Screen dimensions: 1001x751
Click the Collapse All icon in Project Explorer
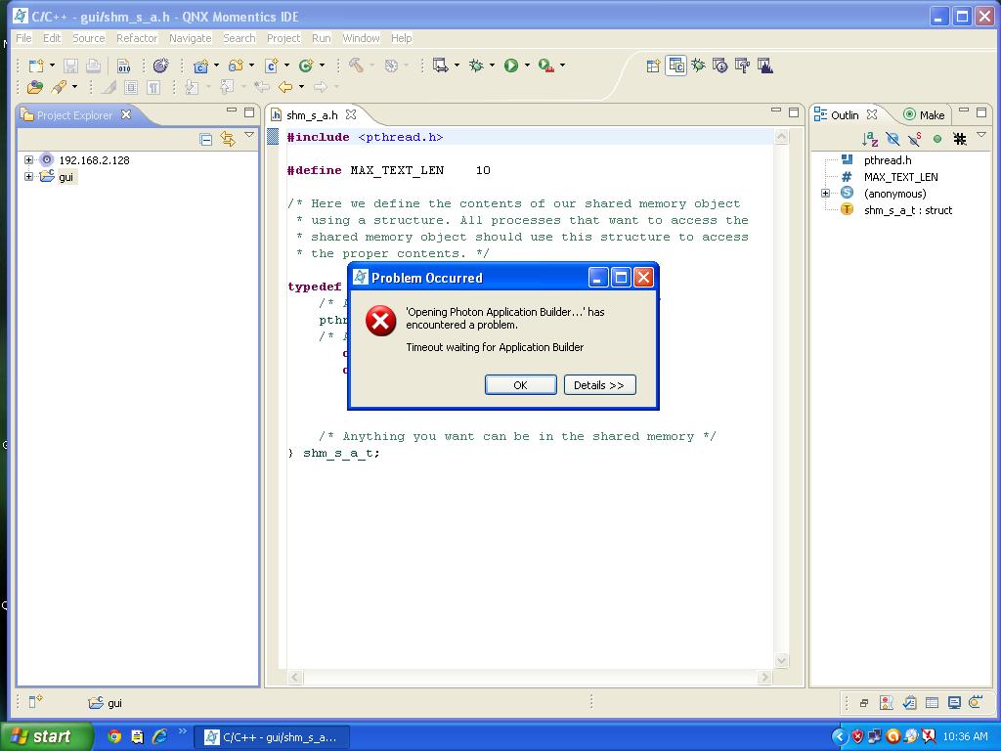205,139
